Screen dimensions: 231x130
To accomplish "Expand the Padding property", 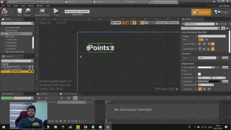I will 182,36.
